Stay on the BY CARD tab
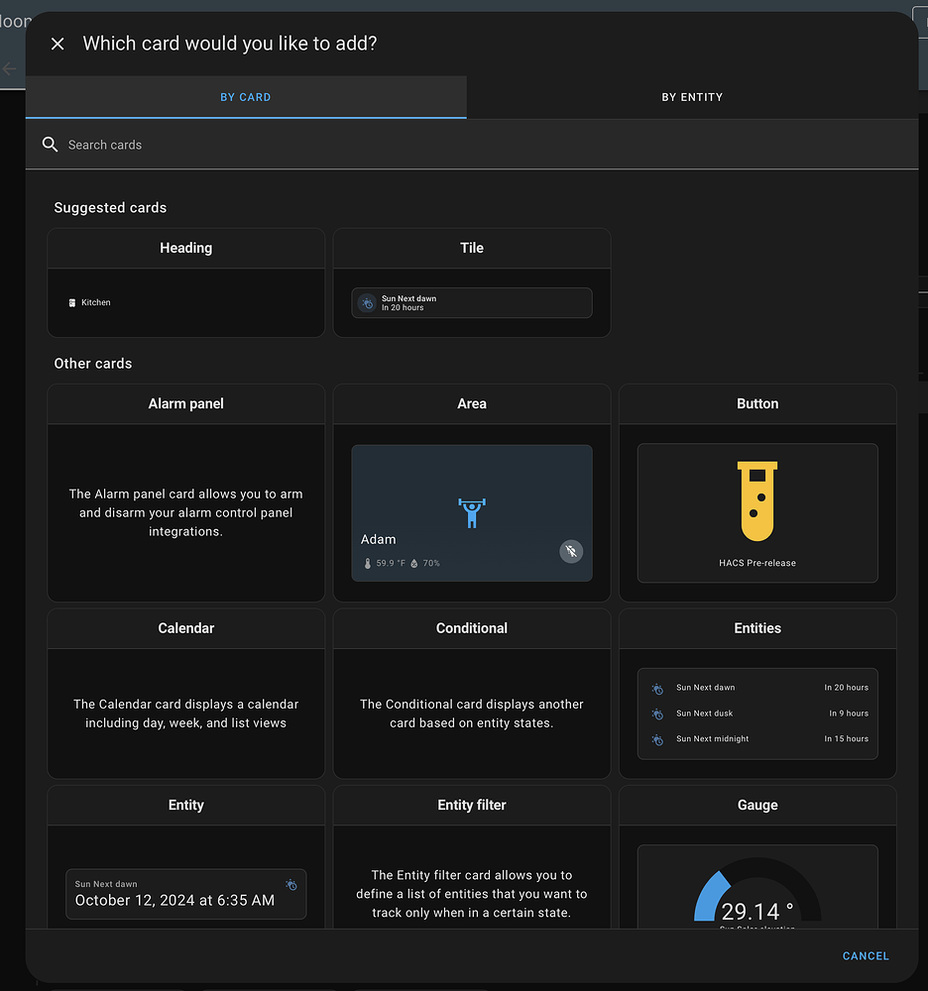 (x=246, y=97)
